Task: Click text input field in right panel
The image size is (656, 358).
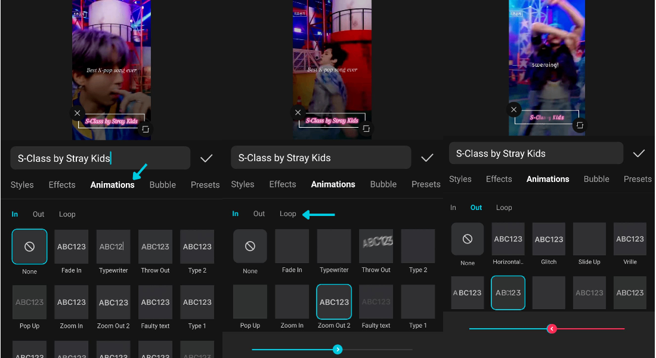Action: tap(536, 153)
